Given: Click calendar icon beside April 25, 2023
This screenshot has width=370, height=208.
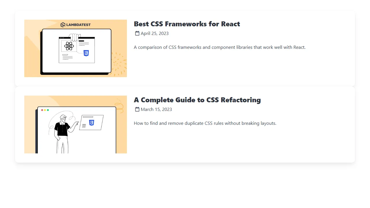Looking at the screenshot, I should pyautogui.click(x=137, y=33).
